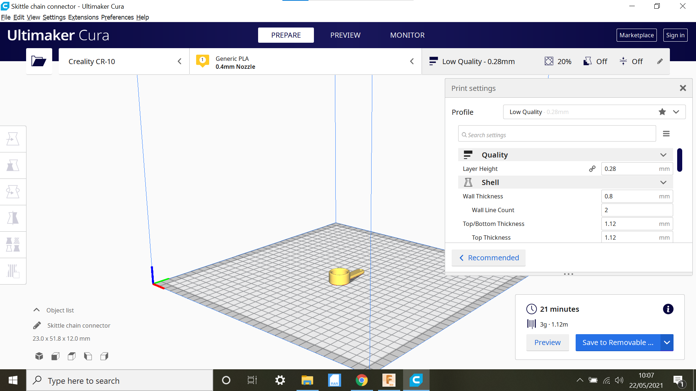Select the Support Blocker tool
The image size is (696, 391).
pos(13,271)
